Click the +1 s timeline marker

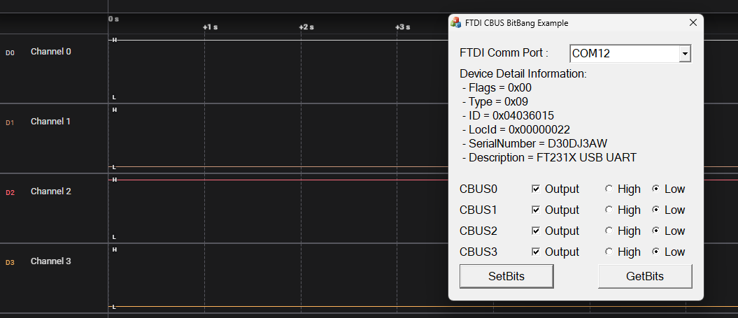coord(210,27)
